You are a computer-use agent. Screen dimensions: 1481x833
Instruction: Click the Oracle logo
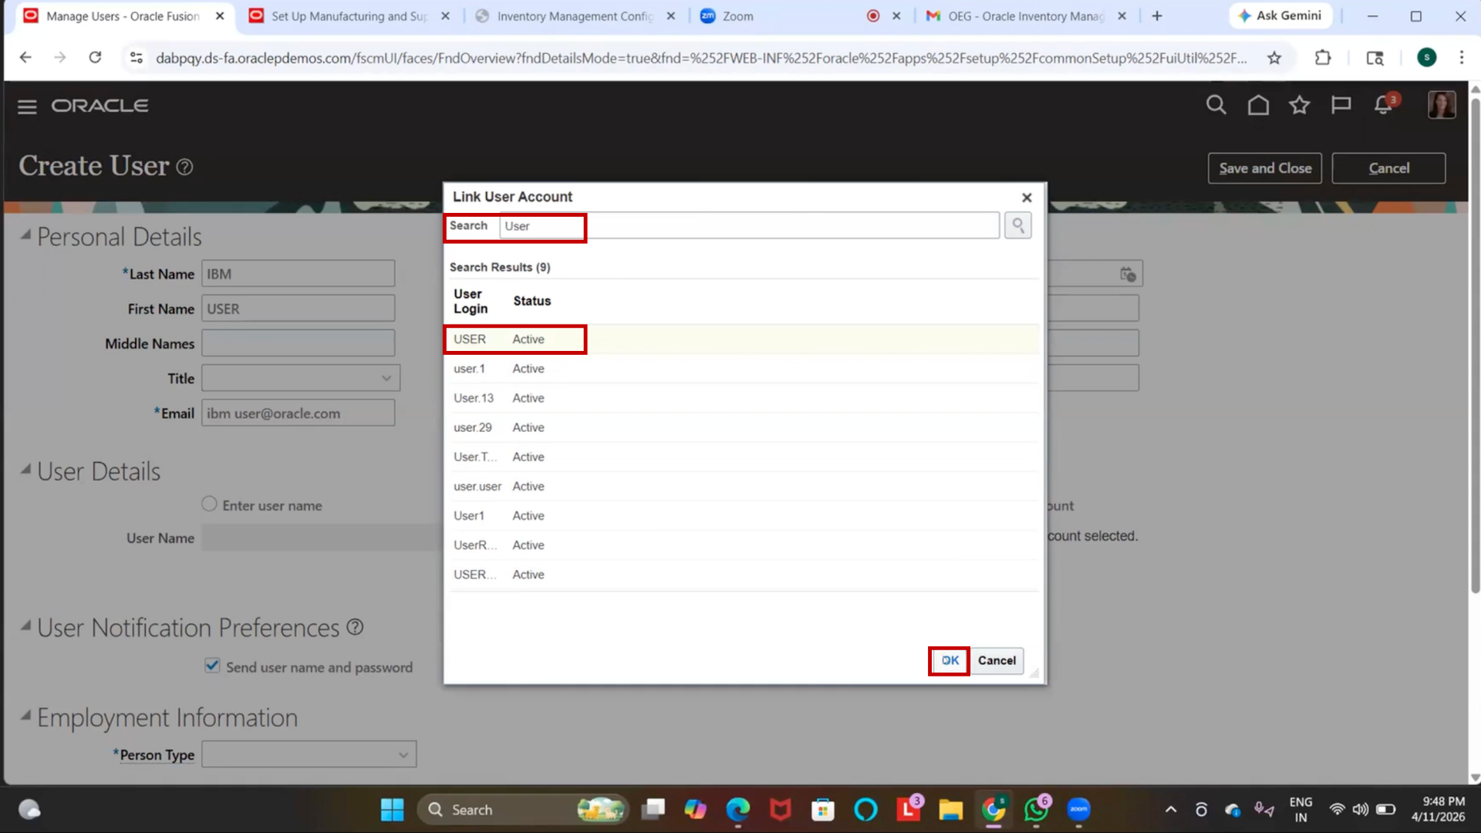click(x=100, y=106)
